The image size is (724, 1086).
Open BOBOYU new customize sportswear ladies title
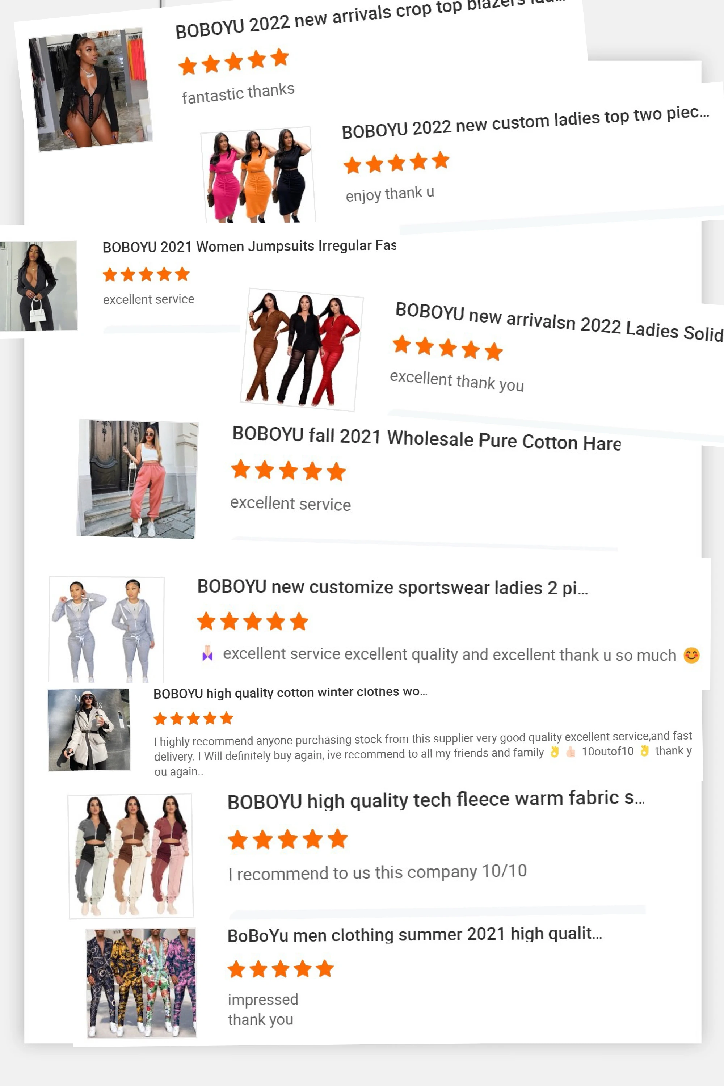(x=392, y=587)
